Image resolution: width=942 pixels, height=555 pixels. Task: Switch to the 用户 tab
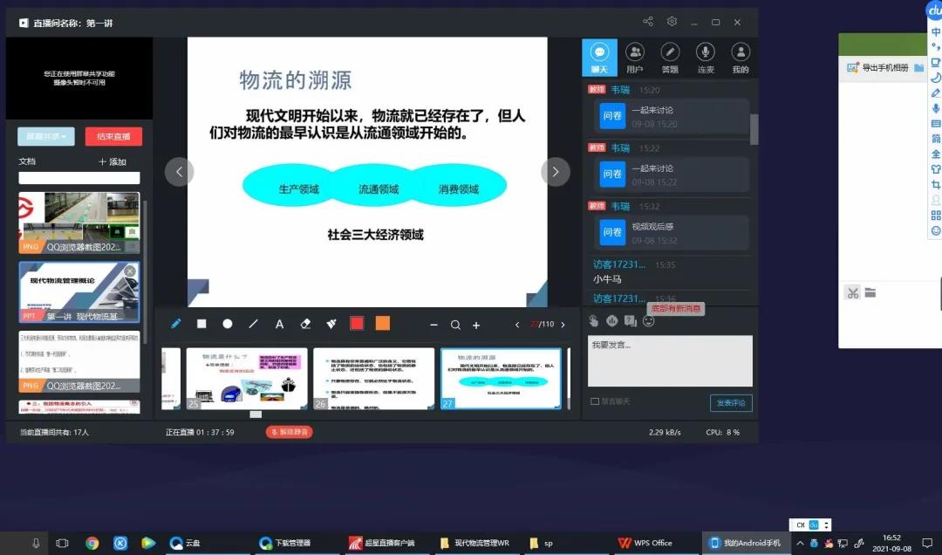[x=635, y=58]
